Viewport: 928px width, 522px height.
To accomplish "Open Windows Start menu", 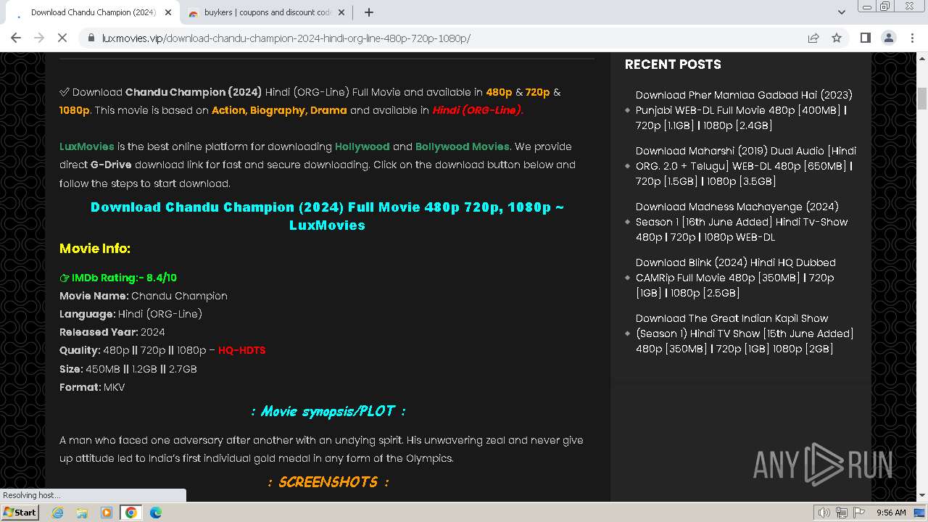I will (x=20, y=513).
